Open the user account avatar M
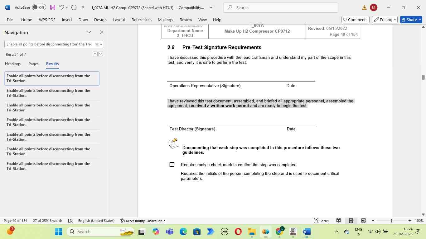 [x=373, y=7]
